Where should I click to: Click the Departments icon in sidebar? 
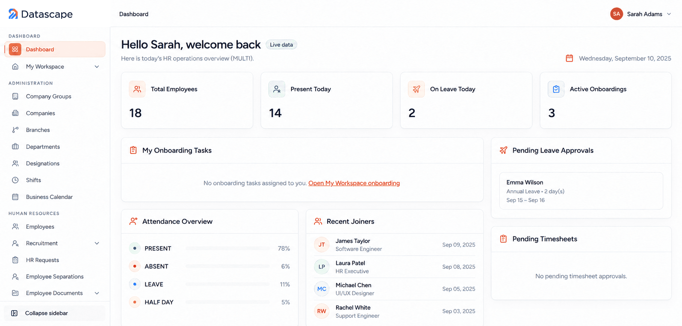[15, 147]
